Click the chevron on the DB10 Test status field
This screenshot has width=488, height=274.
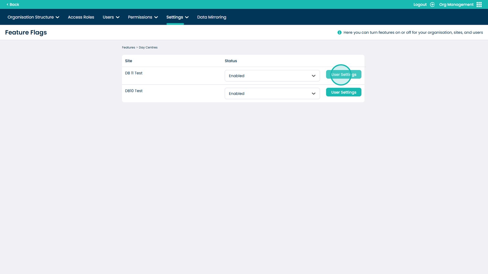pos(313,93)
